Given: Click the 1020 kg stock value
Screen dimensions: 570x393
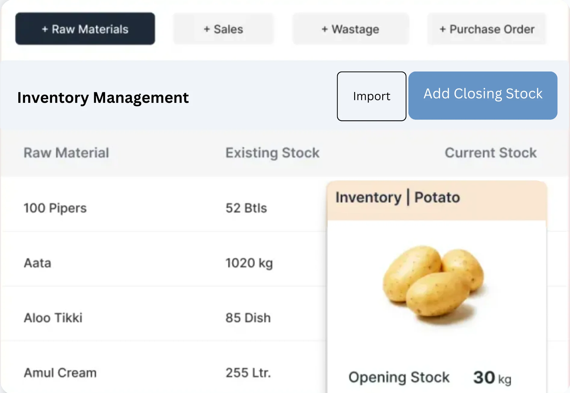Looking at the screenshot, I should pyautogui.click(x=249, y=263).
